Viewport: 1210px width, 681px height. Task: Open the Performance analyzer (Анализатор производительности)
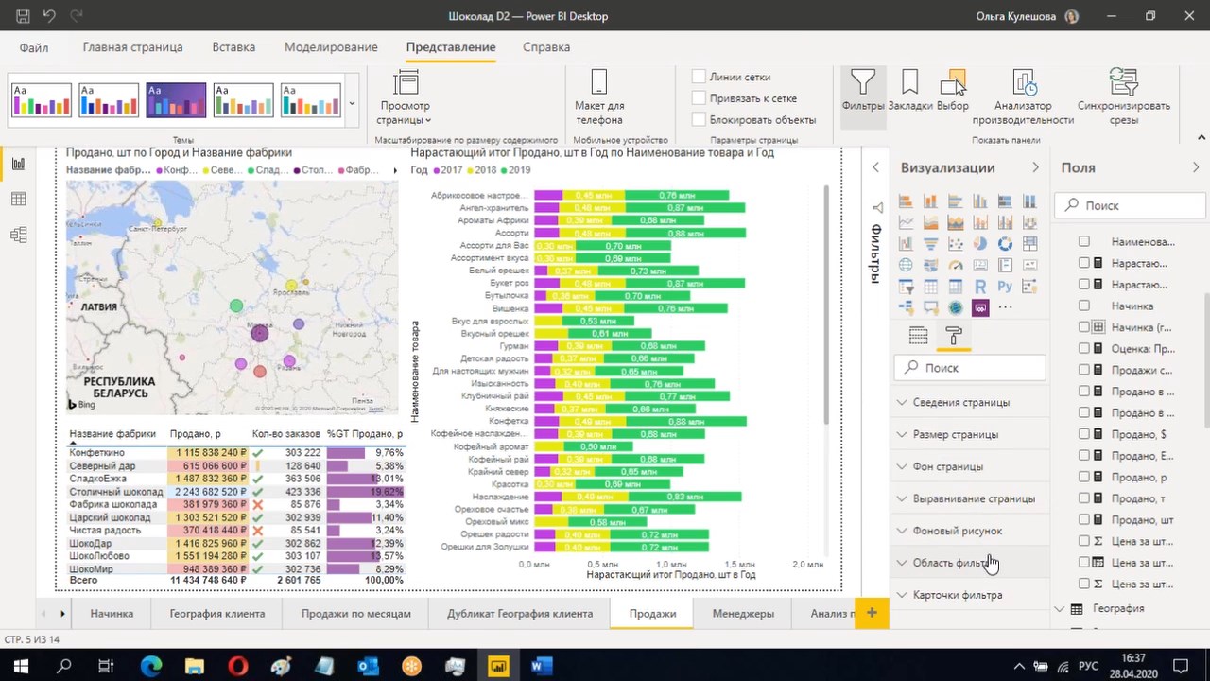coord(1023,97)
